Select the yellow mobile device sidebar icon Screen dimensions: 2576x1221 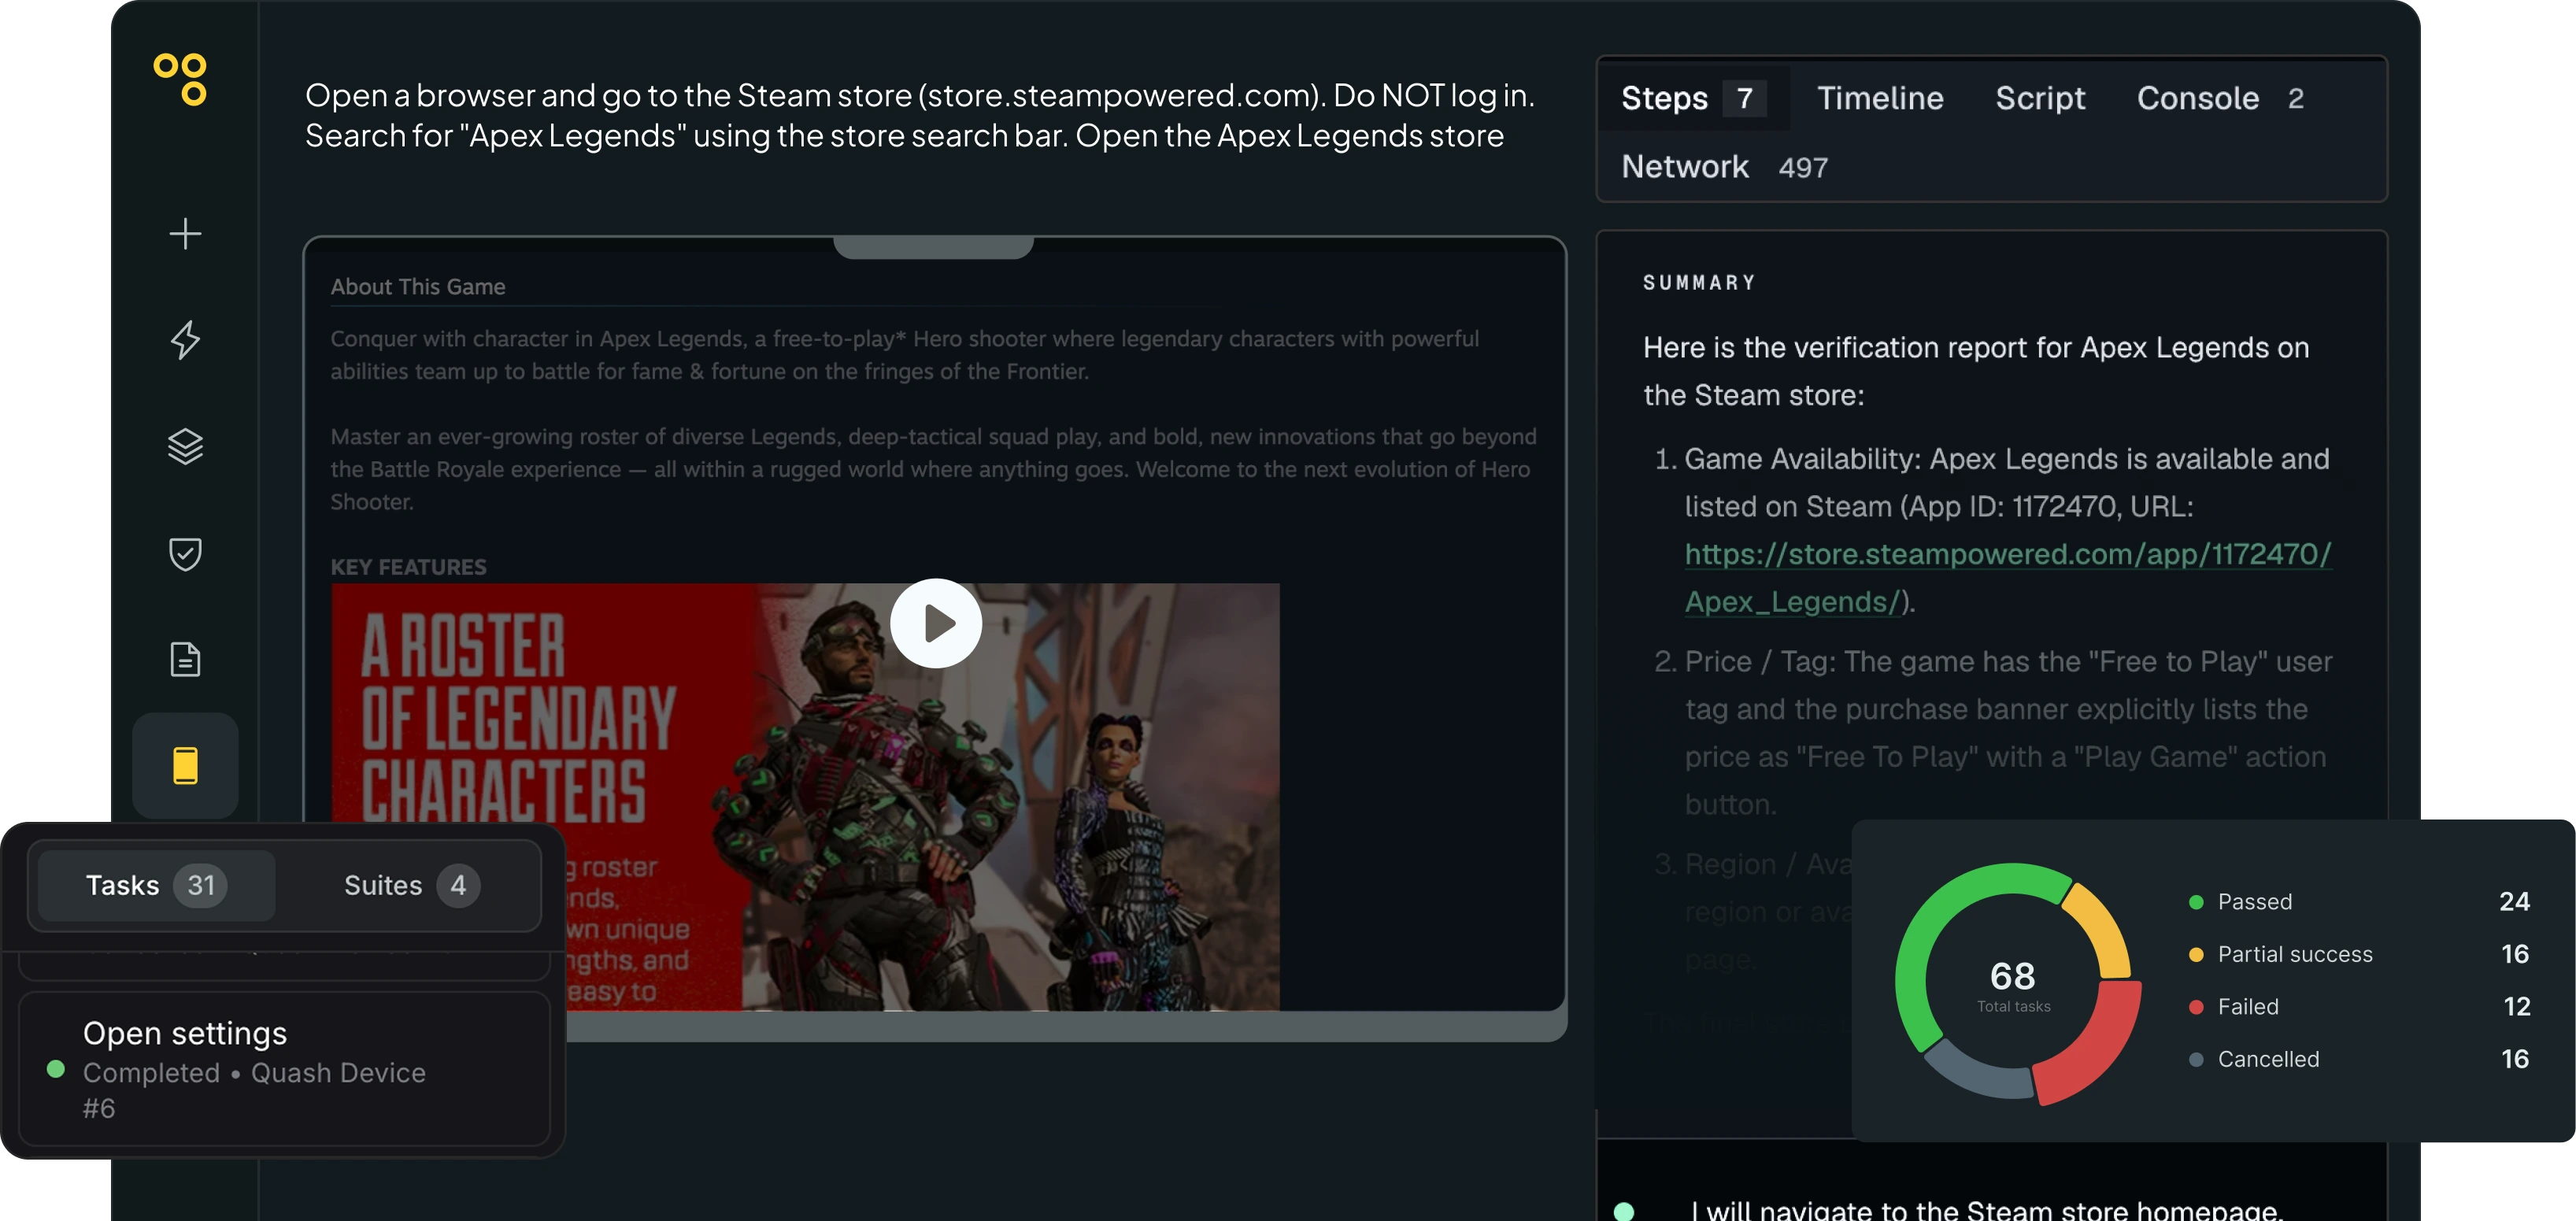(x=185, y=766)
